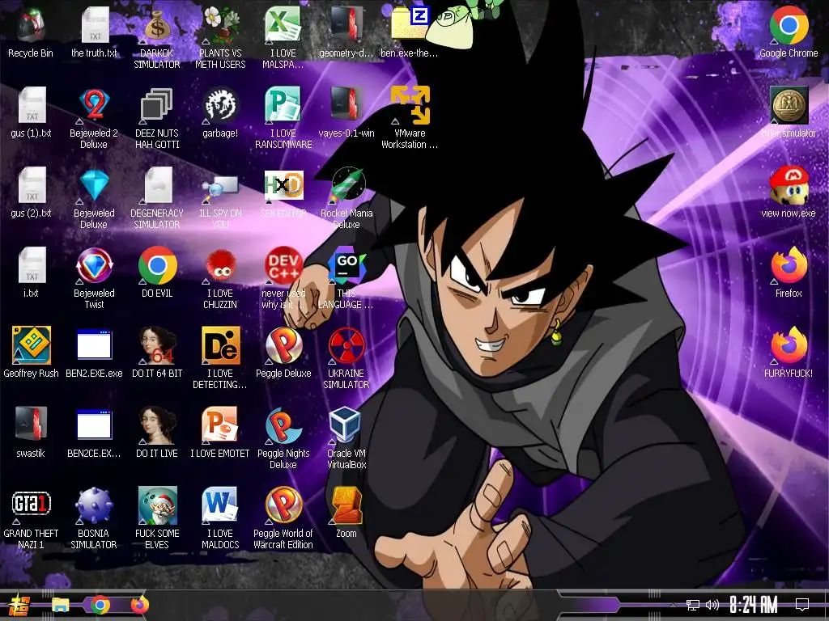Image resolution: width=829 pixels, height=621 pixels.
Task: Open the volume speaker tray icon
Action: [x=712, y=605]
